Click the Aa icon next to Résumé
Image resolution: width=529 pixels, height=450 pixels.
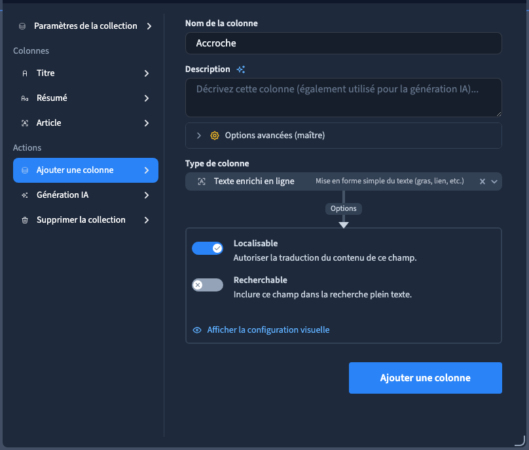25,98
